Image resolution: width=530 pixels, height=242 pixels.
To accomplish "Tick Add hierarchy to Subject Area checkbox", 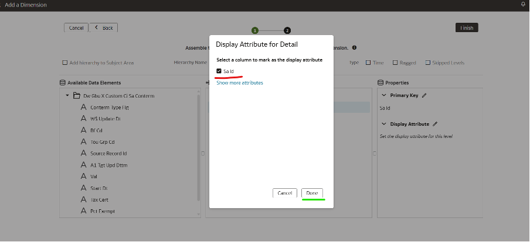I will point(65,63).
